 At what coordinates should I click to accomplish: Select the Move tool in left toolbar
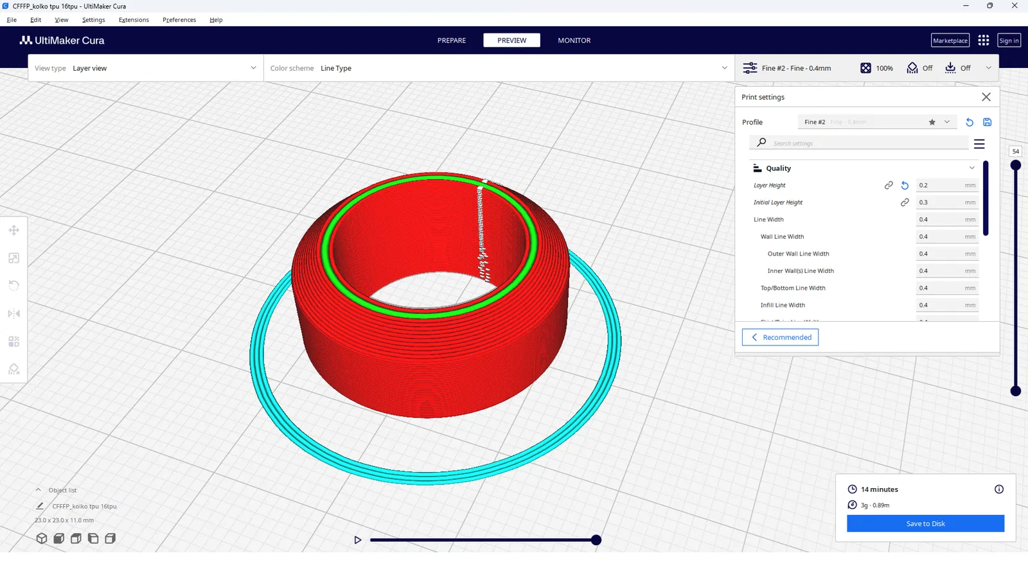(13, 230)
